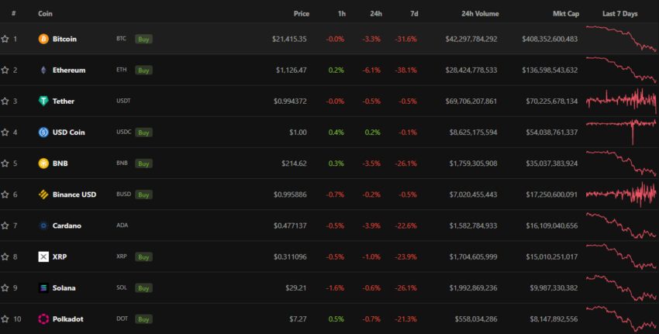This screenshot has width=659, height=334.
Task: Click Bitcoin 7d change -31.6%
Action: tap(406, 39)
